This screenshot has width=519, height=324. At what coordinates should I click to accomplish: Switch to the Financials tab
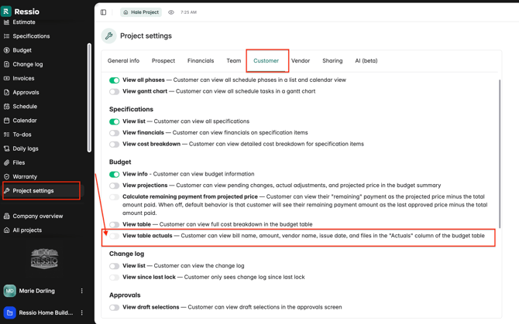click(201, 60)
